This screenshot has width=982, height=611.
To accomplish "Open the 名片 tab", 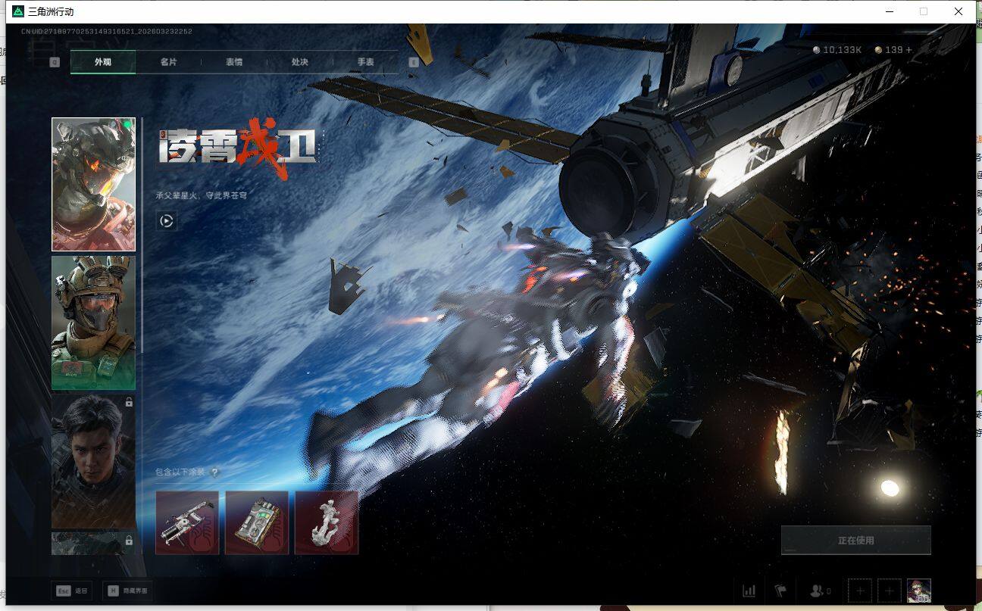I will click(x=168, y=62).
